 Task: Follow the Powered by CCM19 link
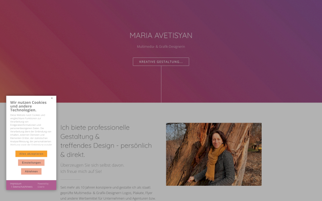[43, 185]
